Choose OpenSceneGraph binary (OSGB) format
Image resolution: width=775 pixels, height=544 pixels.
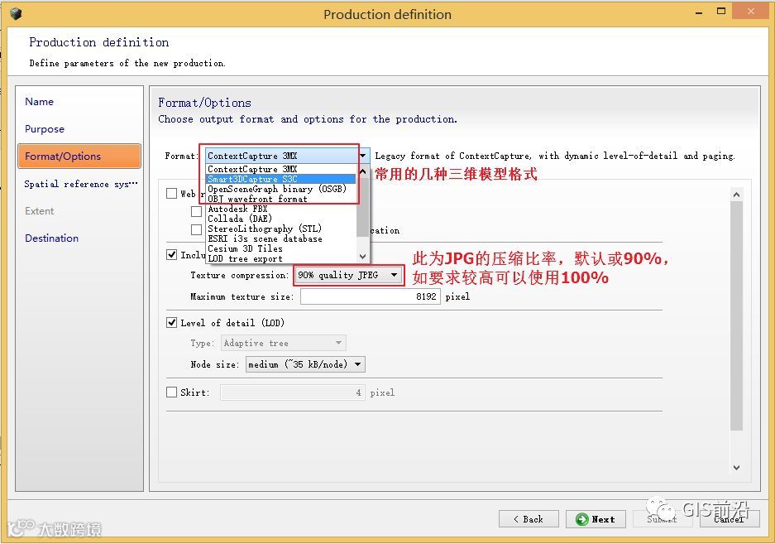coord(280,189)
